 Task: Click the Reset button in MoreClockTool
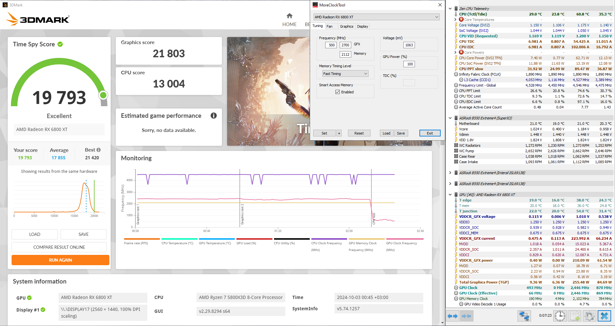[x=359, y=133]
